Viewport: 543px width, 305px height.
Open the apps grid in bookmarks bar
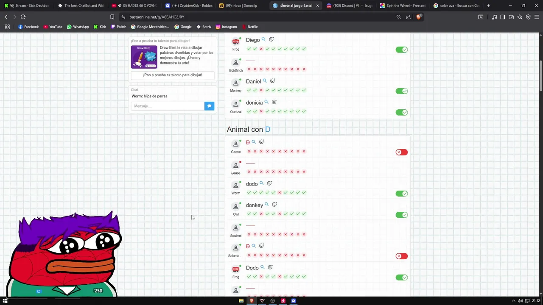(x=7, y=27)
